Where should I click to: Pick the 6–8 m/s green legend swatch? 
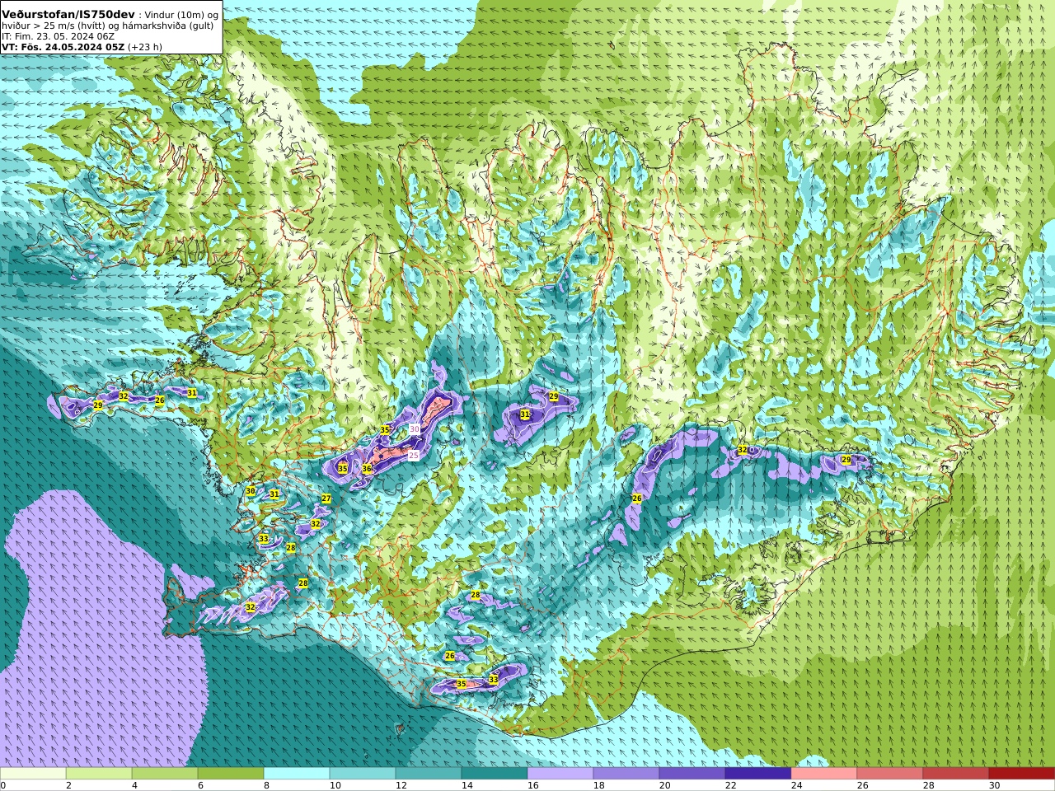[x=231, y=774]
